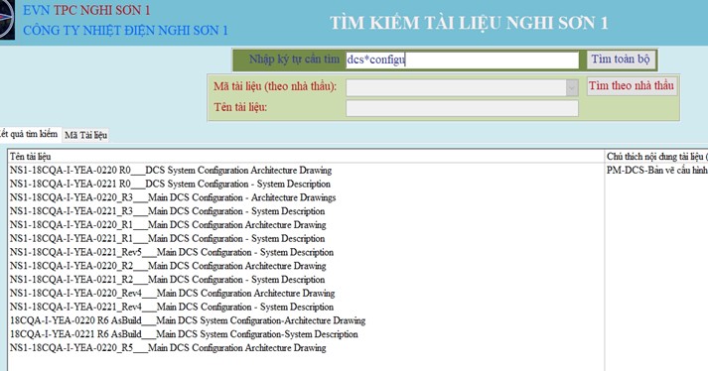Switch to the Mã Tài liệu tab
The width and height of the screenshot is (708, 371).
pyautogui.click(x=85, y=135)
